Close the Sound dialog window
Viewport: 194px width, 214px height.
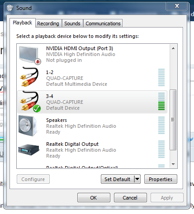(x=177, y=6)
